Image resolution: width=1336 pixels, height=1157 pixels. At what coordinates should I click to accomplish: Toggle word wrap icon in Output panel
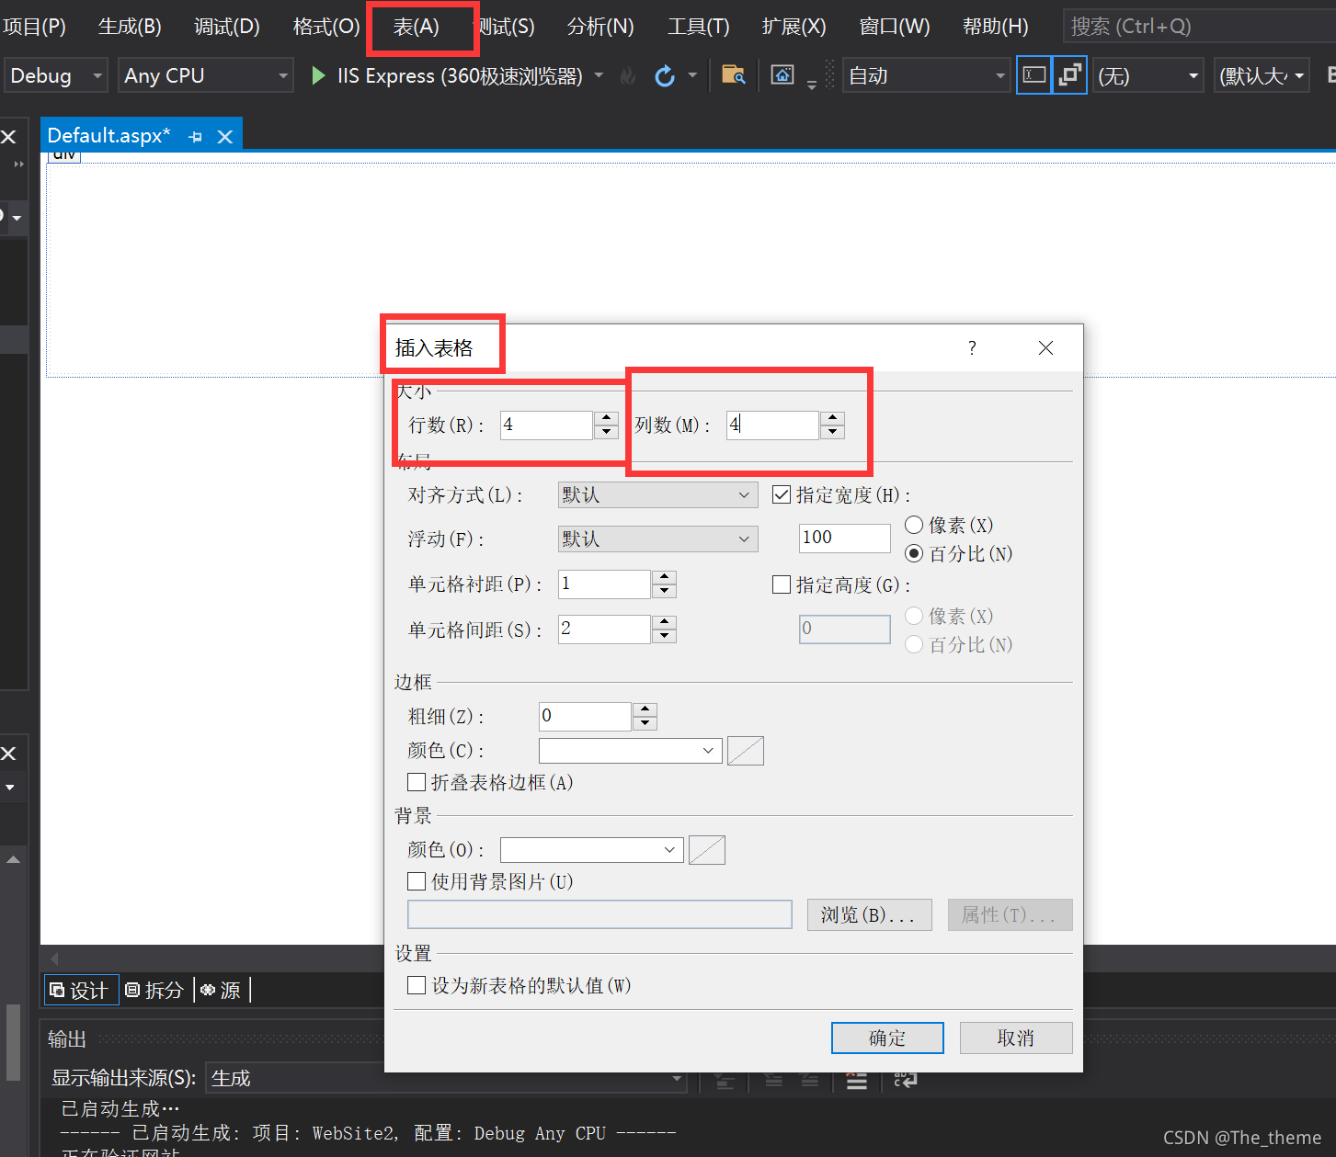905,1081
